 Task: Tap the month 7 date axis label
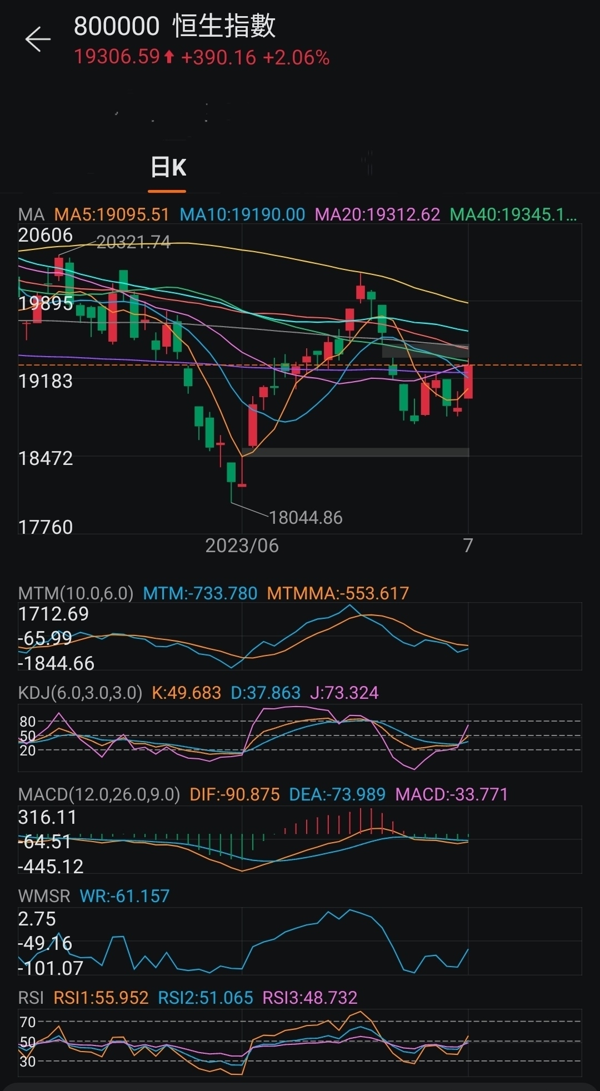tap(468, 545)
